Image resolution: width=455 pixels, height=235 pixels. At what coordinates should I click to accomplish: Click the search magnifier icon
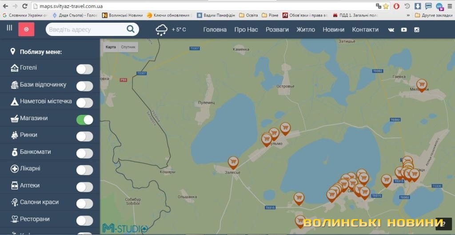(x=131, y=29)
